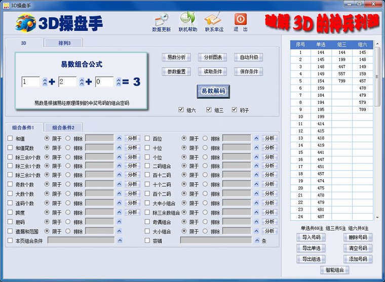Uncheck the 豹子 checkbox
385x282 pixels.
click(235, 110)
